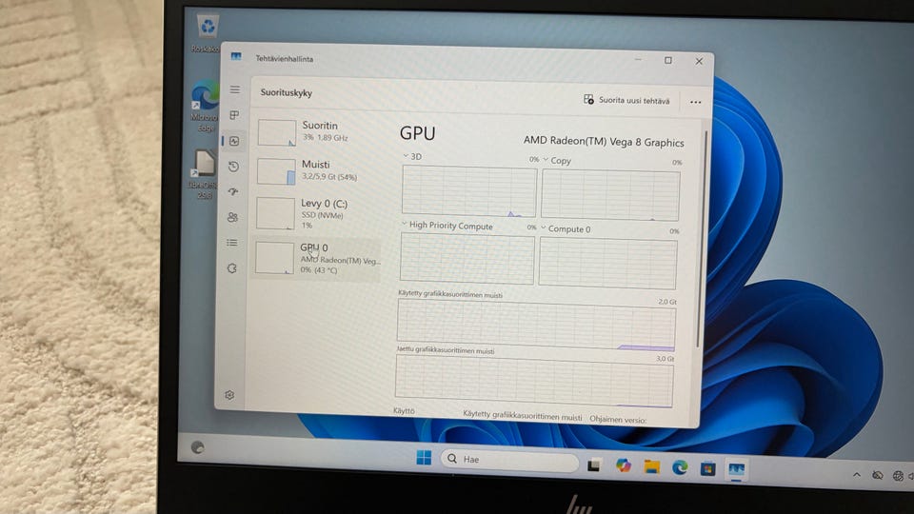Viewport: 914px width, 514px height.
Task: Open the Processes page icon in sidebar
Action: tap(234, 115)
